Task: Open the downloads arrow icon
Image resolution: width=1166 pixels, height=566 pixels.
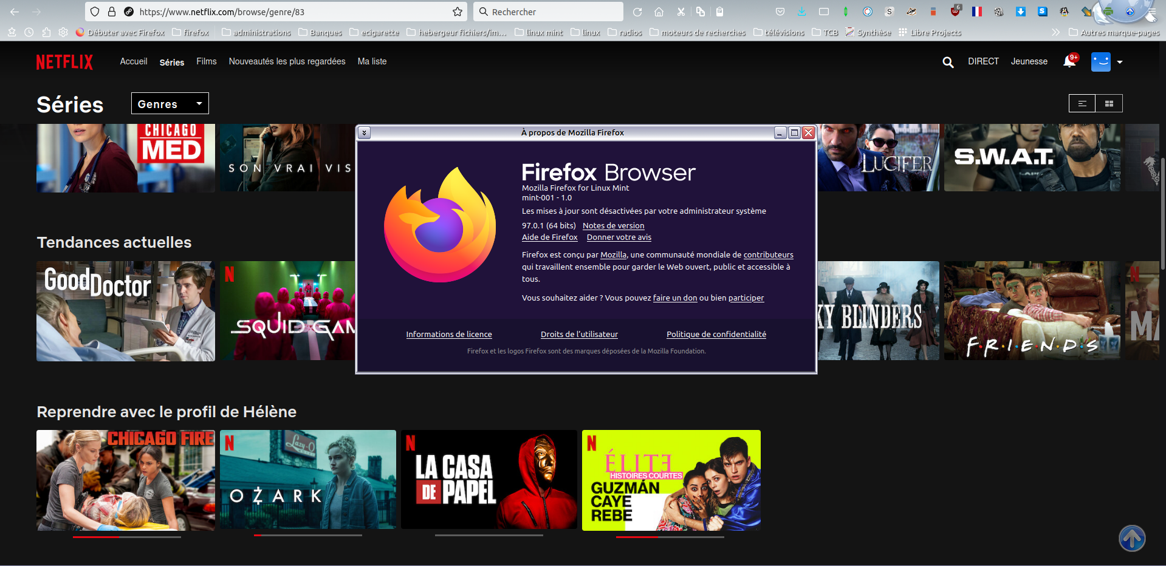Action: (x=802, y=12)
